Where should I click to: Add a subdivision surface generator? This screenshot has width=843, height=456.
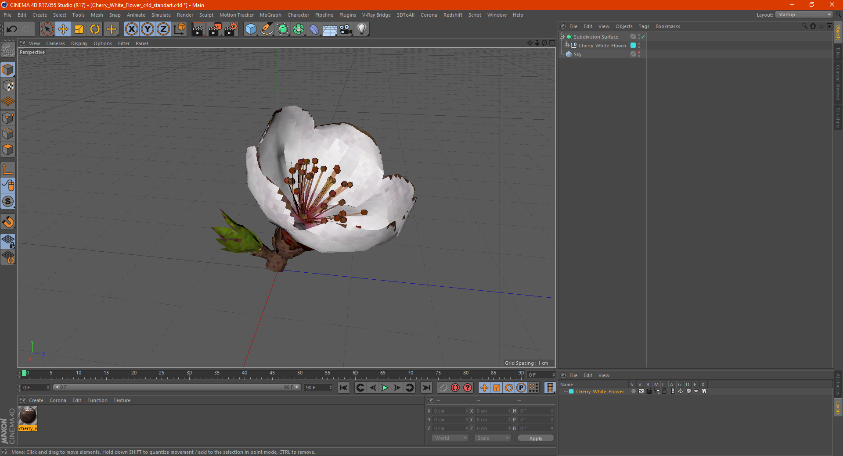point(283,29)
